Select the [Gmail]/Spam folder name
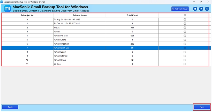The width and height of the screenshot is (212, 112). coord(60,52)
